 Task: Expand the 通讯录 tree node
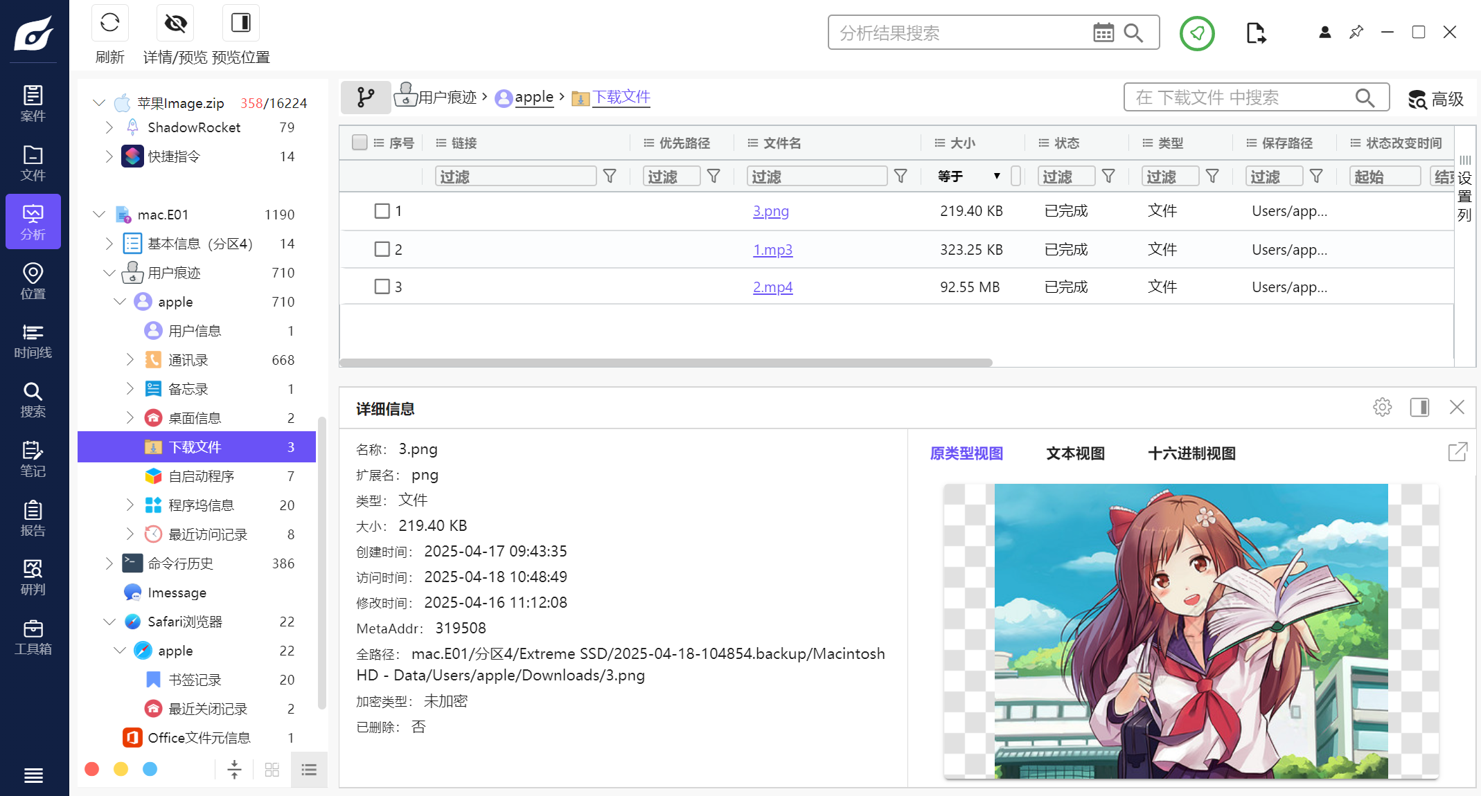(130, 359)
